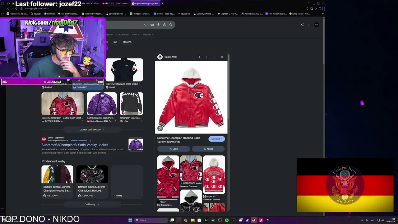Open Spotify from the taskbar
This screenshot has height=224, width=398.
tap(227, 220)
